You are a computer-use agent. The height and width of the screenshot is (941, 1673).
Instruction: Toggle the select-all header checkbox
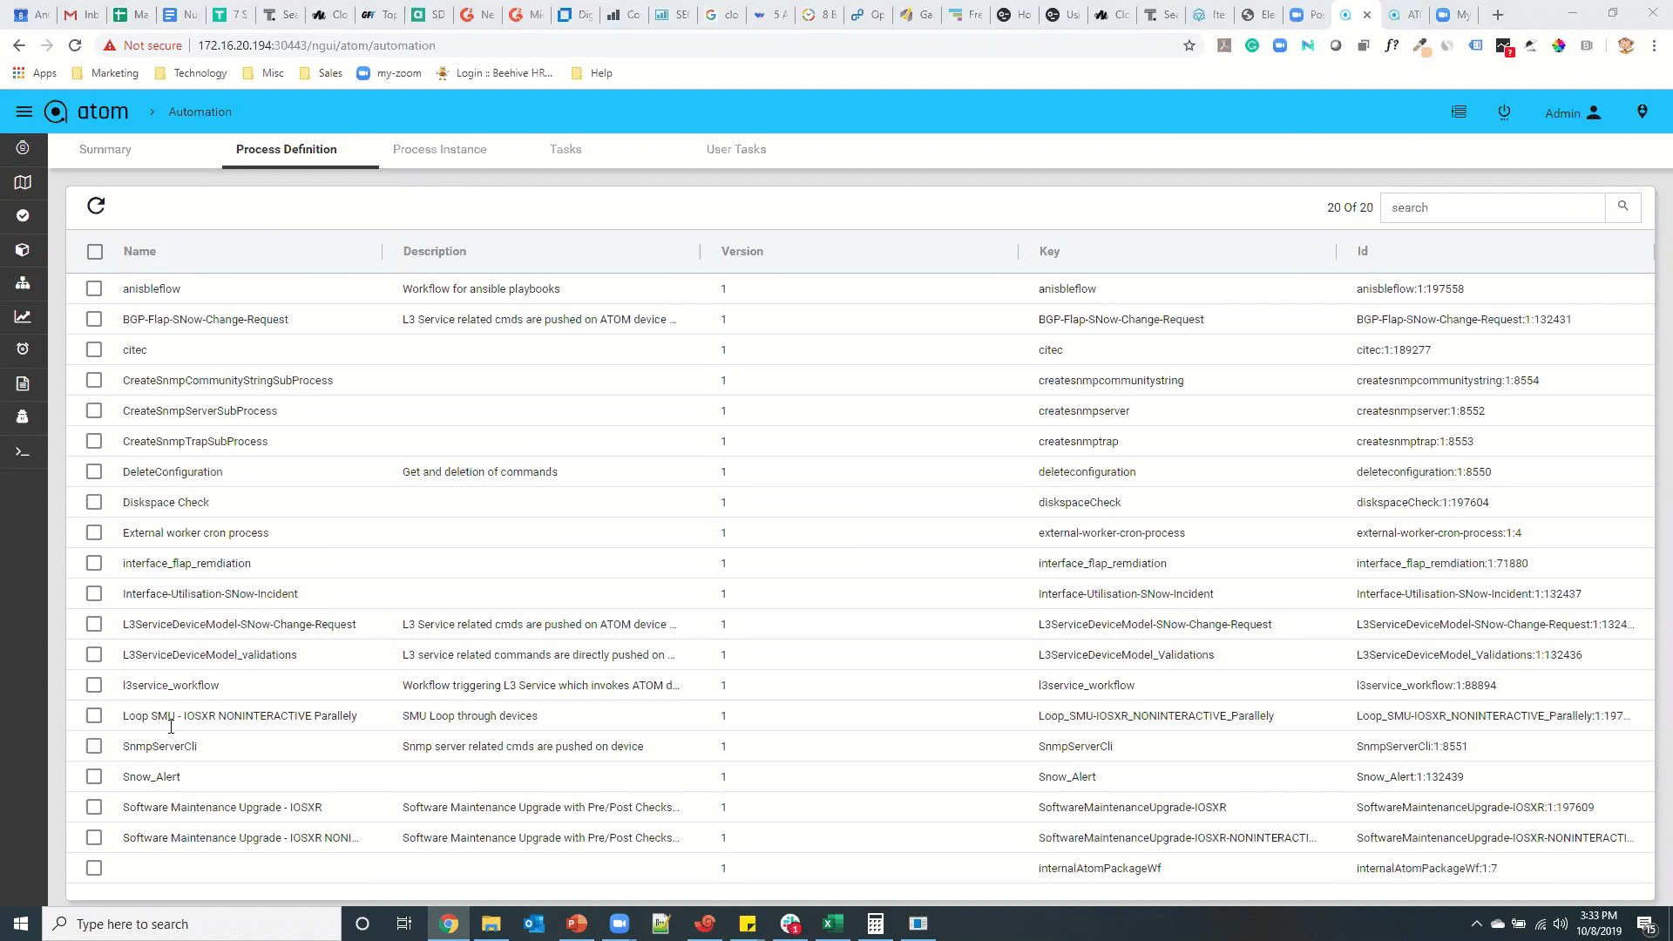tap(95, 252)
